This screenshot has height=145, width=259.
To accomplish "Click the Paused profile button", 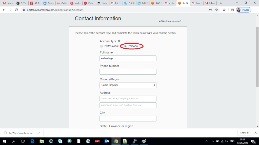I will click(x=244, y=10).
